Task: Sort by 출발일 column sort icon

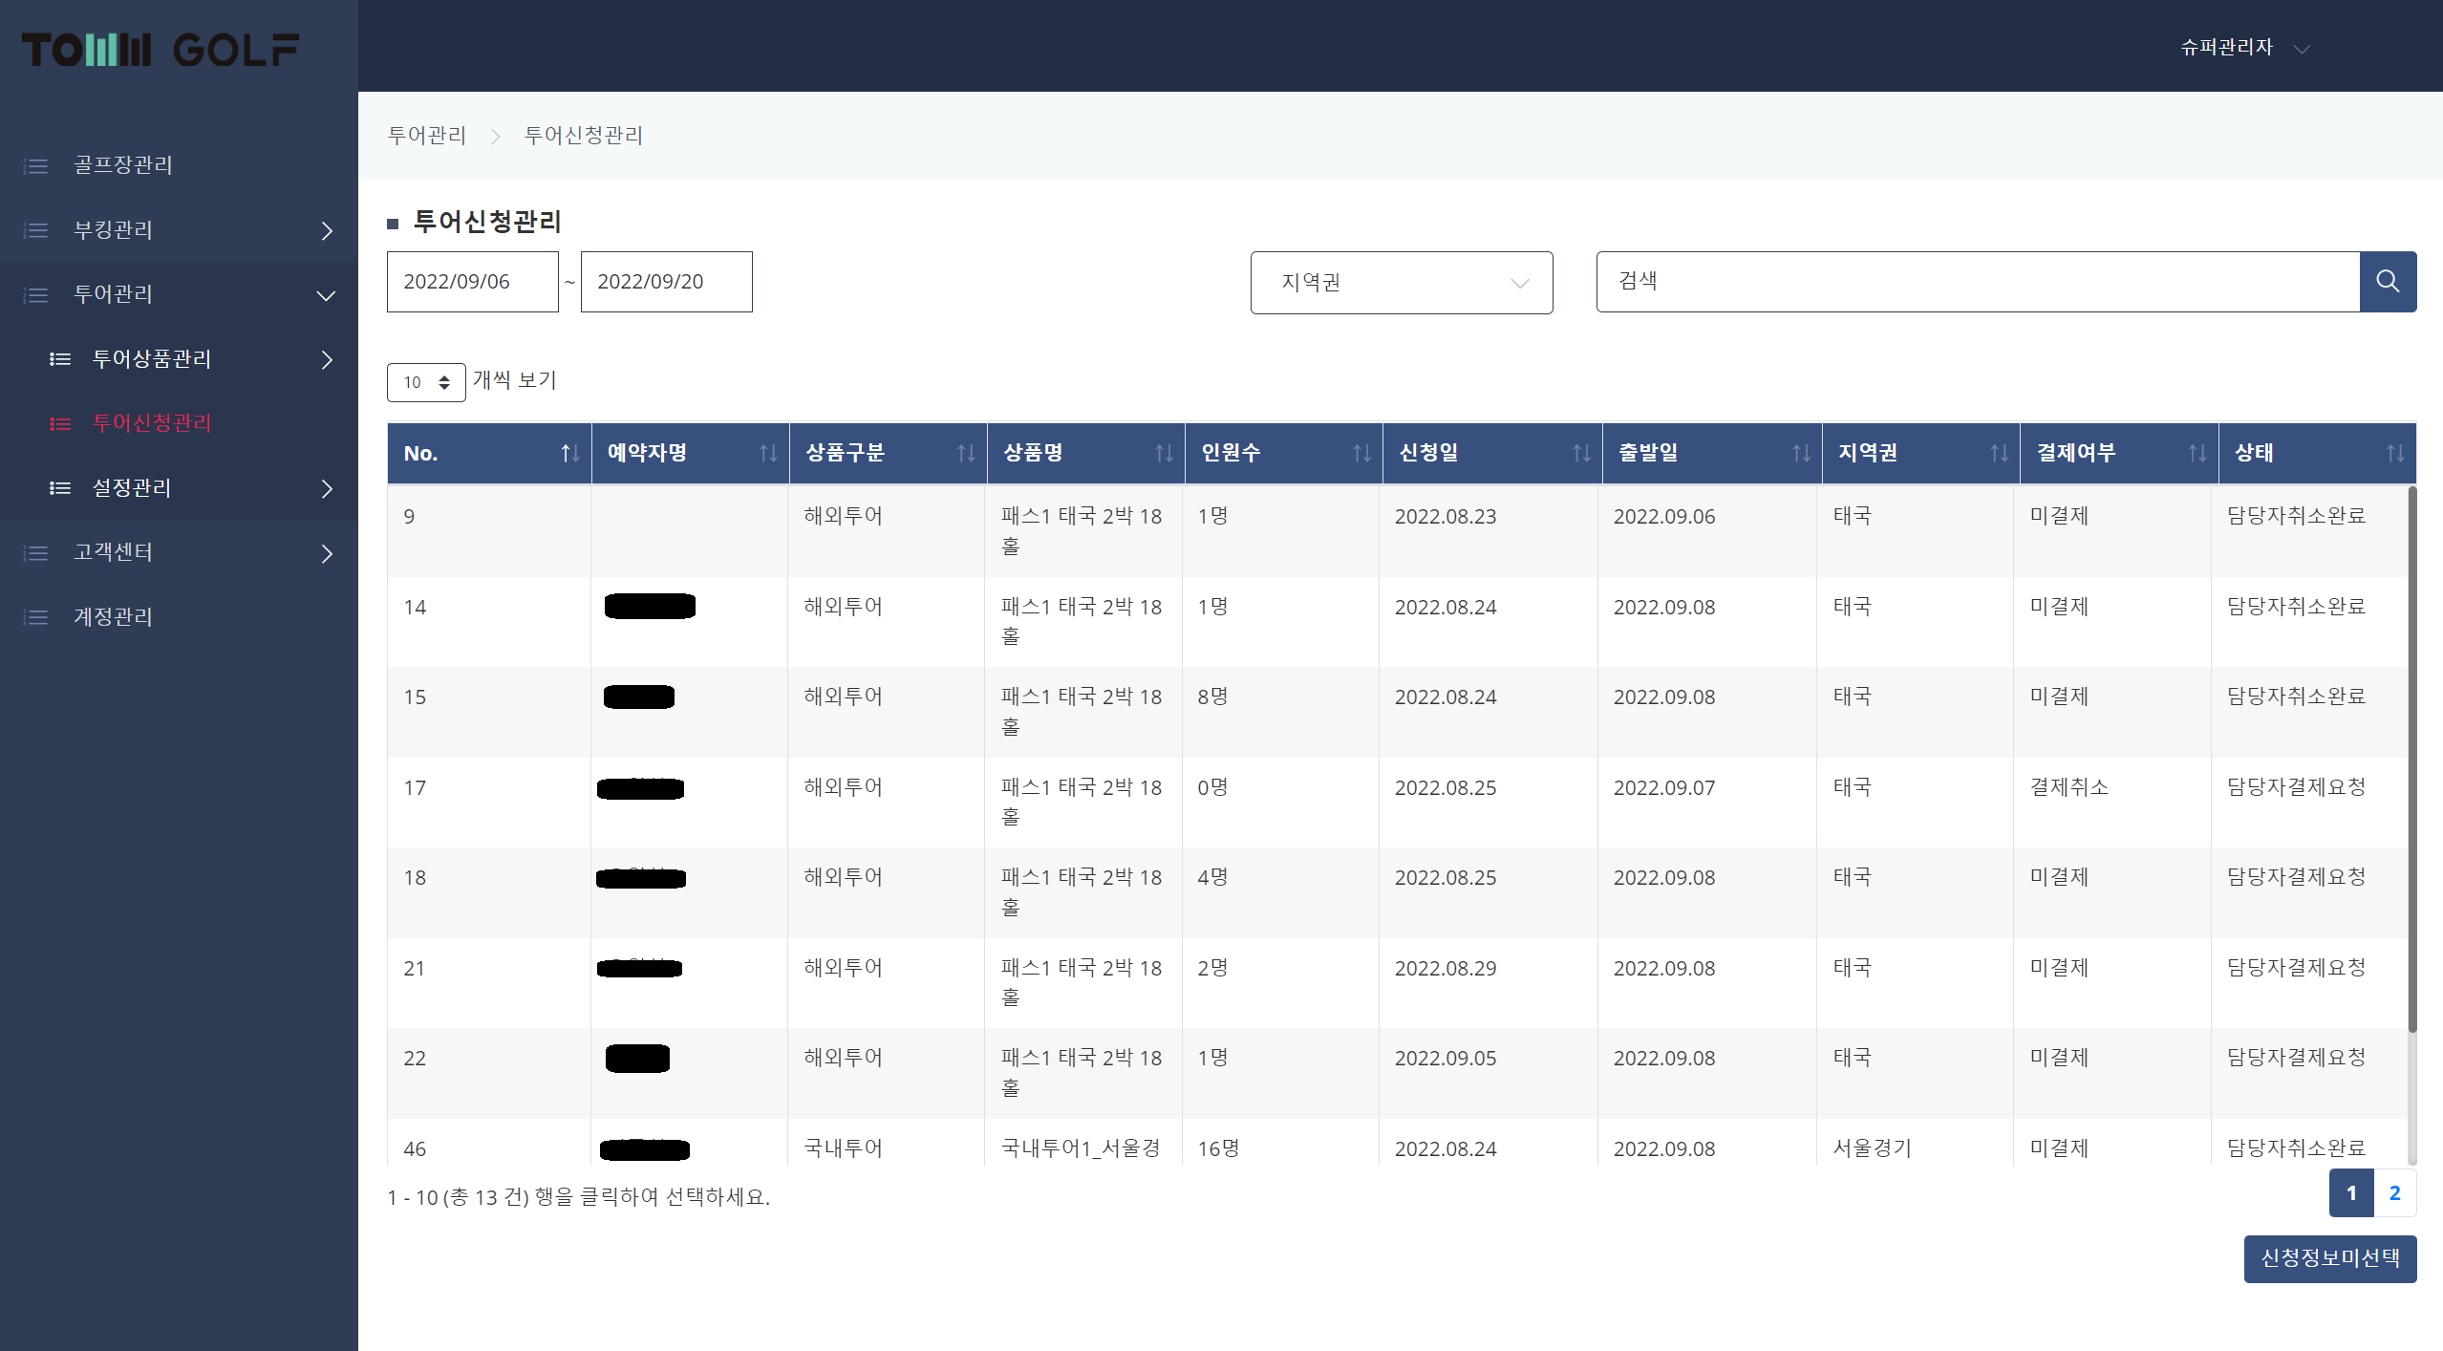Action: (1800, 453)
